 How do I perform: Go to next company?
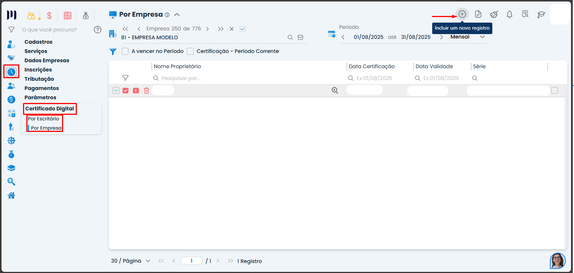208,29
